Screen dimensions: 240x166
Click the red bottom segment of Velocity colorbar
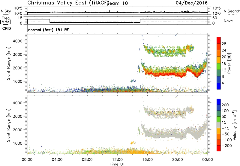tap(219, 148)
